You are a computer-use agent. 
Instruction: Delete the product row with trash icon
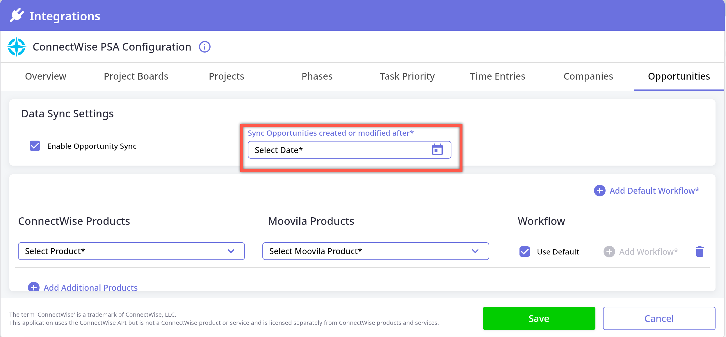tap(700, 252)
